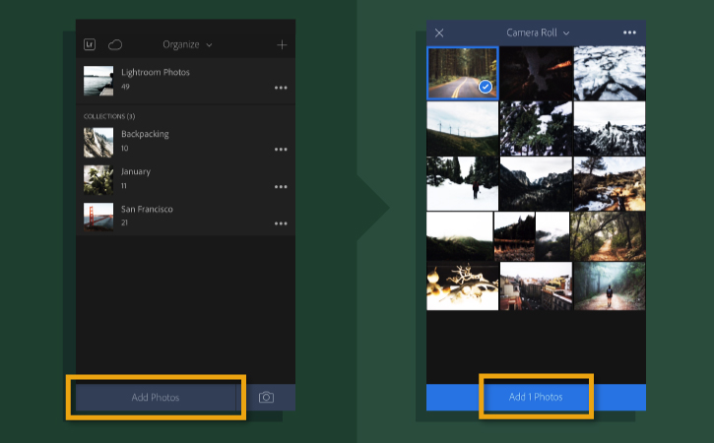Open options menu for January

tap(281, 187)
